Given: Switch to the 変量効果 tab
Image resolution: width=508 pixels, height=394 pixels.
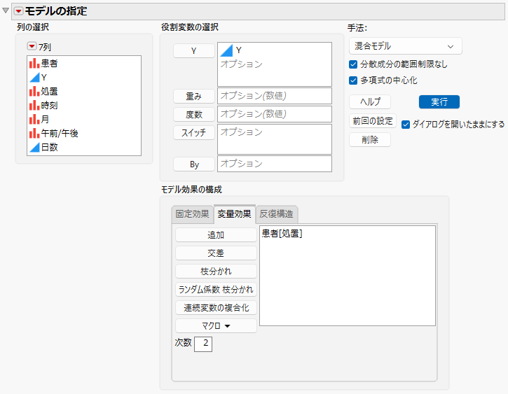Looking at the screenshot, I should click(234, 214).
